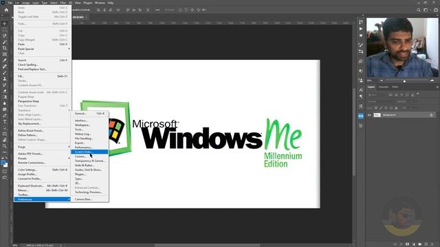Toggle type layer filter in Layers panel
The height and width of the screenshot is (247, 440).
(x=401, y=95)
